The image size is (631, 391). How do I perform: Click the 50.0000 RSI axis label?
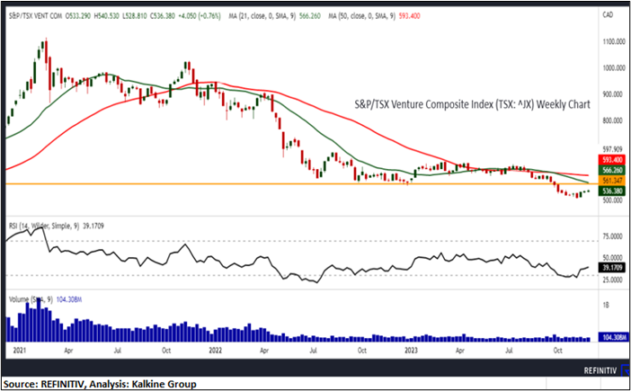[612, 258]
